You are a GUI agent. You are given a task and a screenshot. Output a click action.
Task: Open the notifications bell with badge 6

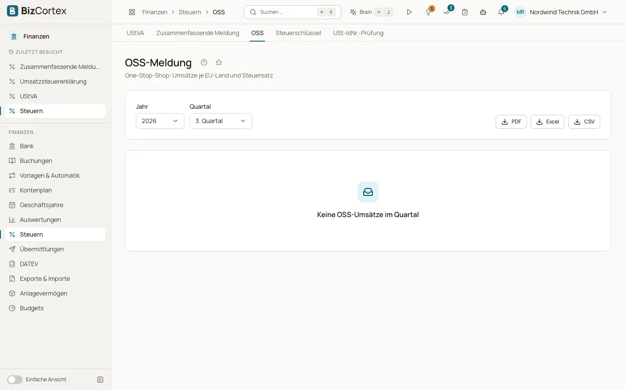tap(502, 12)
